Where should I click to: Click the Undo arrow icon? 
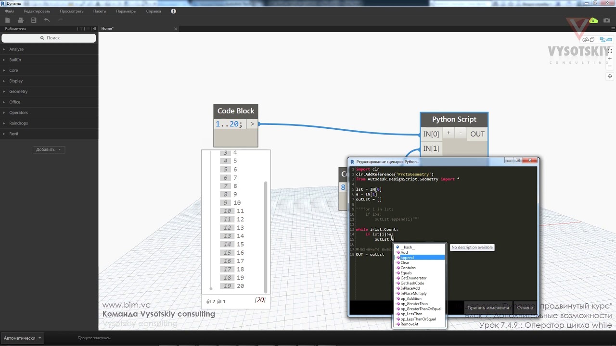[x=47, y=20]
